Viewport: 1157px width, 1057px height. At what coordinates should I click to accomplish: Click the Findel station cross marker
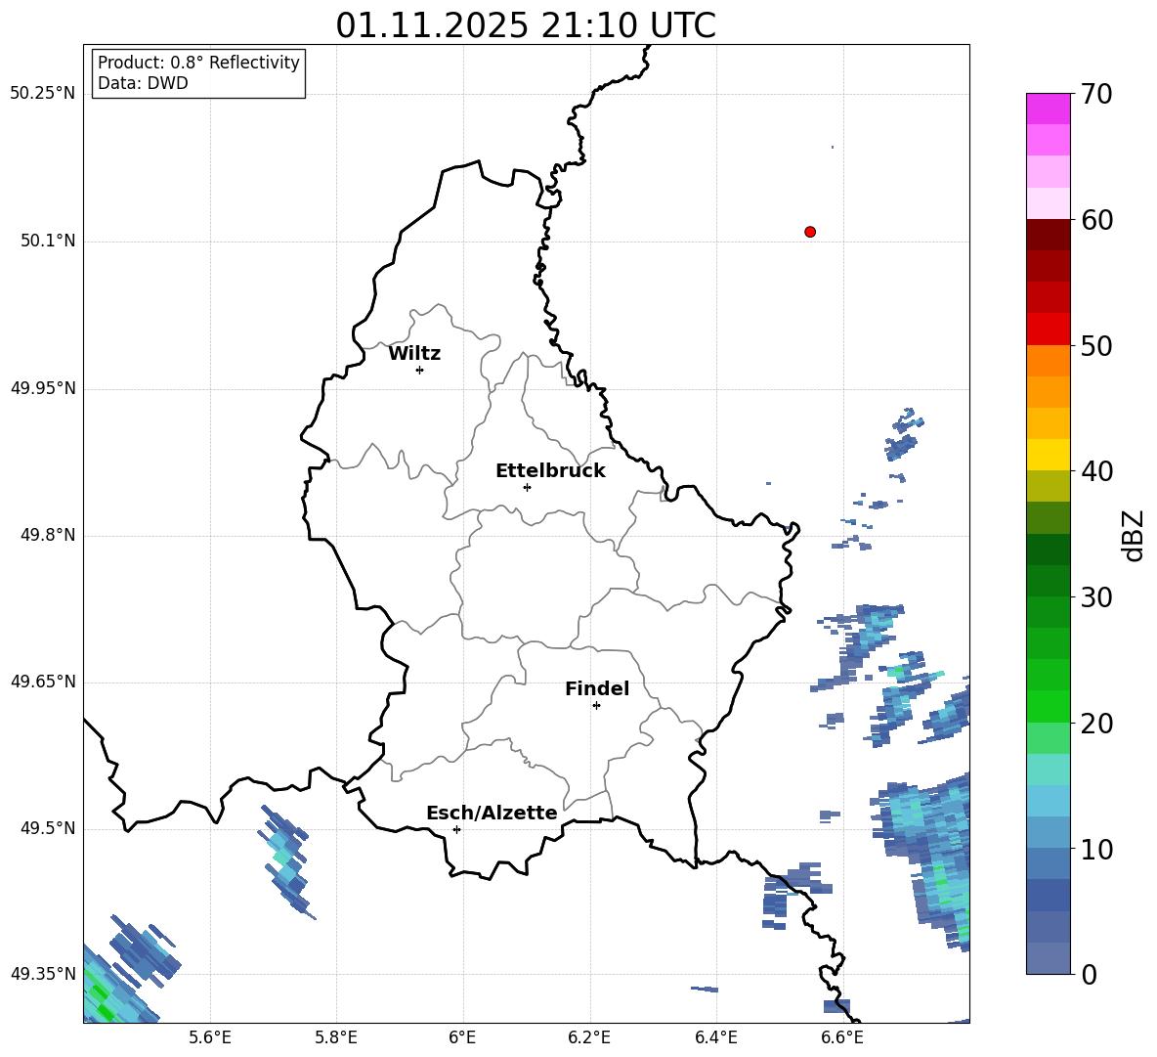point(596,705)
